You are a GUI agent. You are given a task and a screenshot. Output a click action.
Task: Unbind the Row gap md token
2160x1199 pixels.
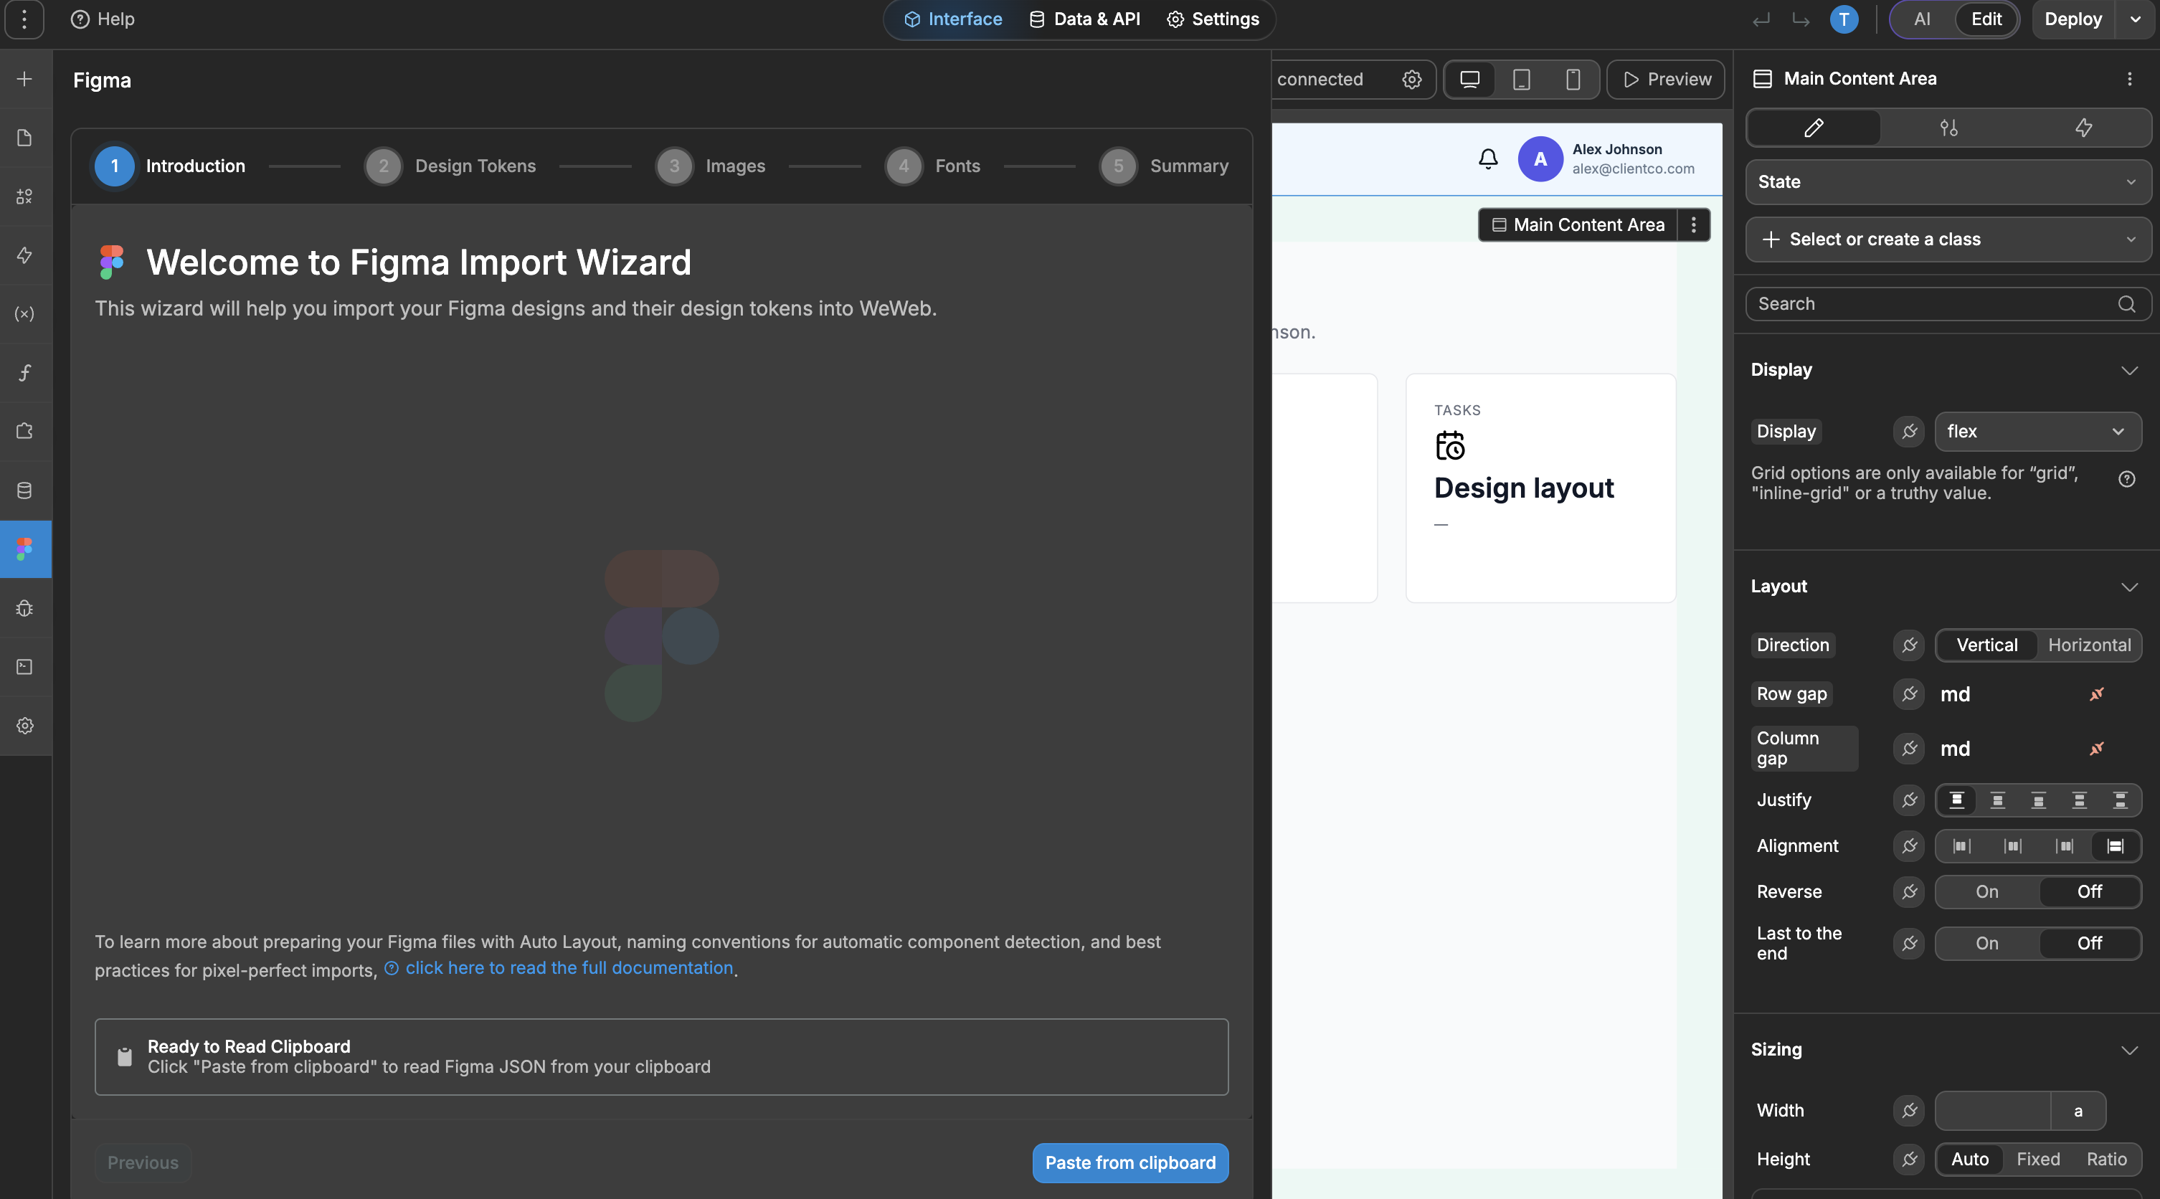[x=2096, y=694]
